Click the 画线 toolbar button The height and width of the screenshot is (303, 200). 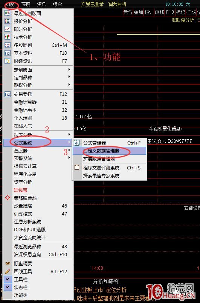pos(160,12)
